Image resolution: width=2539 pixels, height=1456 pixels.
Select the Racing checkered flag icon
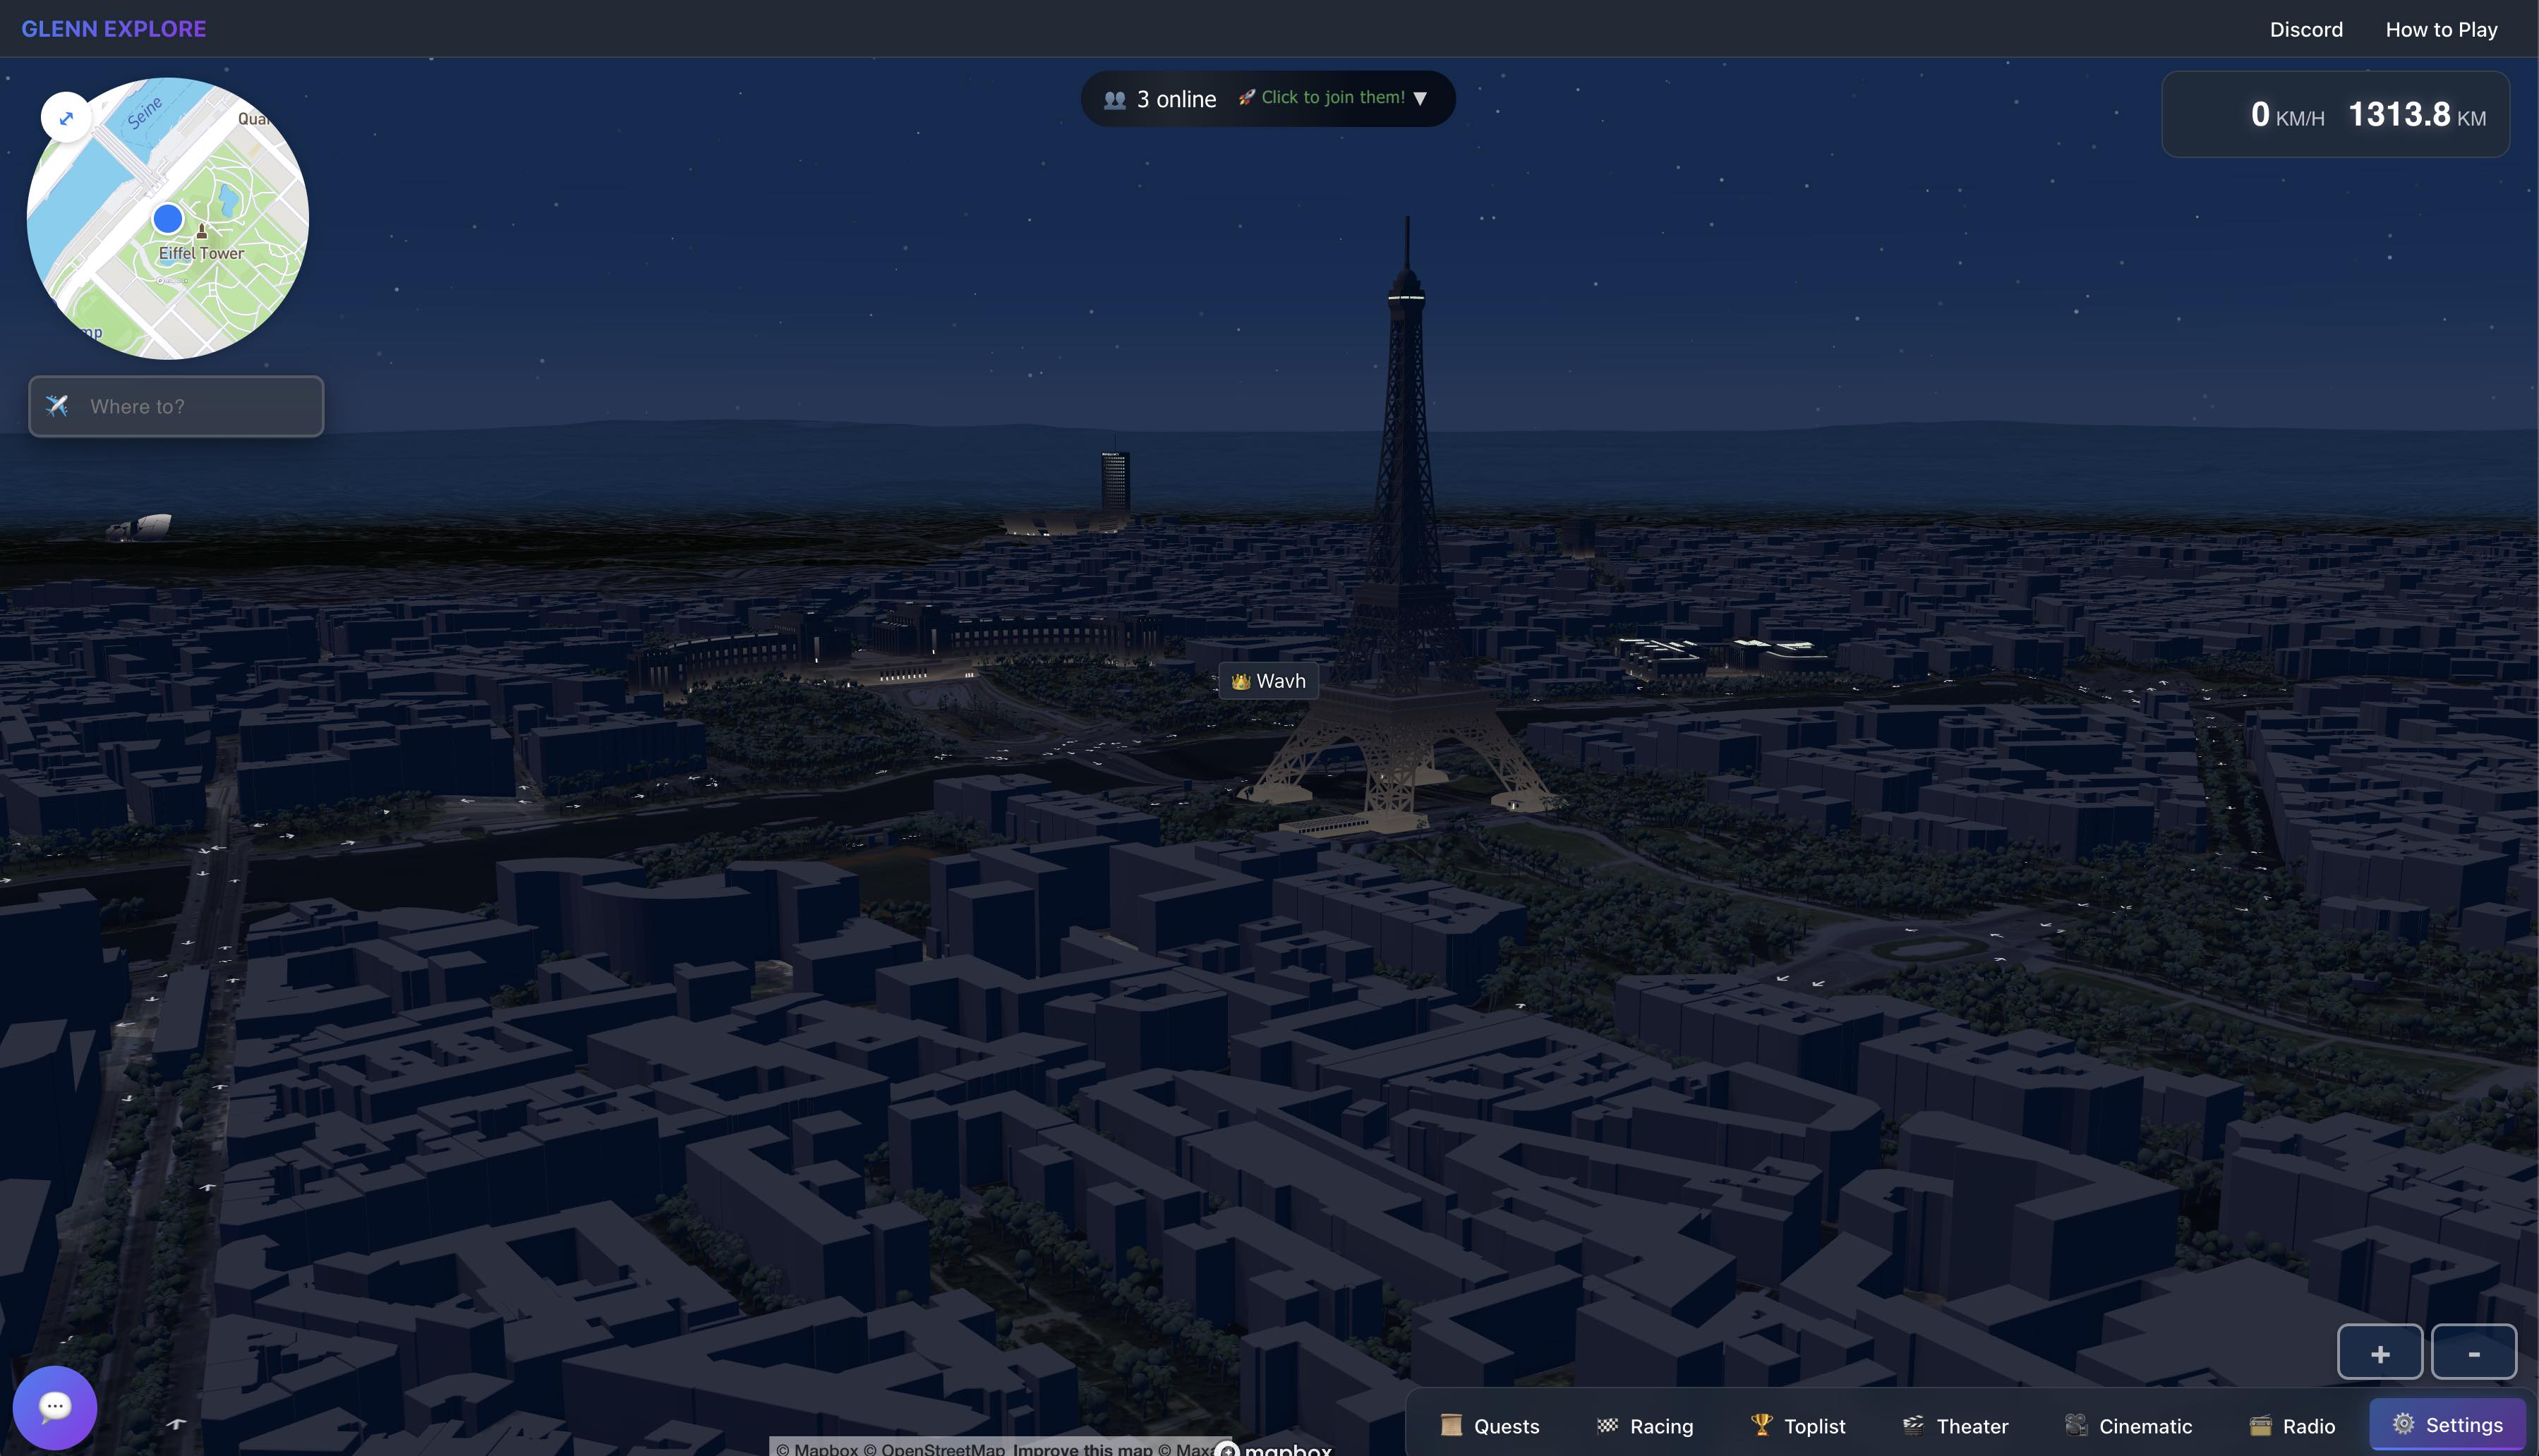(1609, 1425)
